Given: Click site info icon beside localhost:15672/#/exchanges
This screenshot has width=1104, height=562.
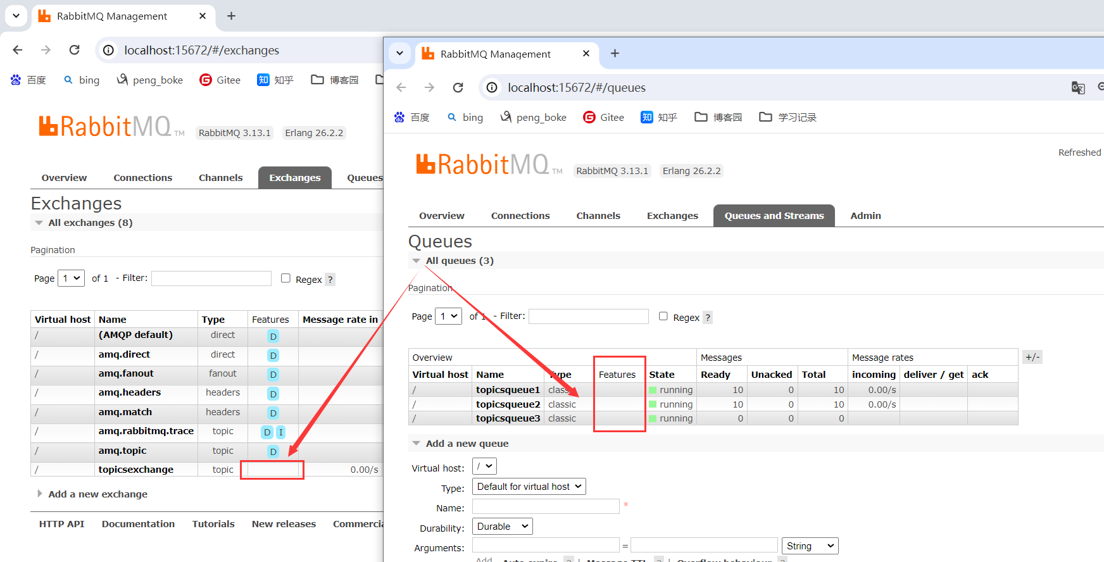Looking at the screenshot, I should [109, 50].
